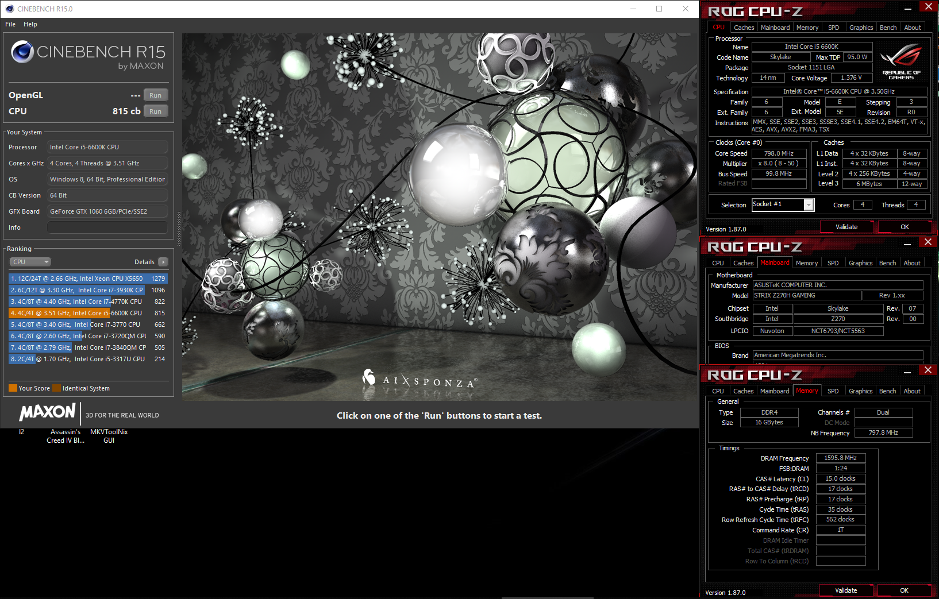Click OK in Memory CPU-Z window
The image size is (939, 599).
click(904, 590)
